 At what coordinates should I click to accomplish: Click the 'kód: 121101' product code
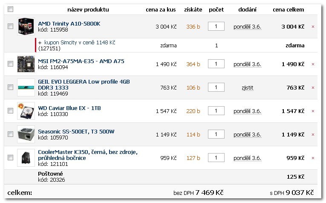point(53,164)
